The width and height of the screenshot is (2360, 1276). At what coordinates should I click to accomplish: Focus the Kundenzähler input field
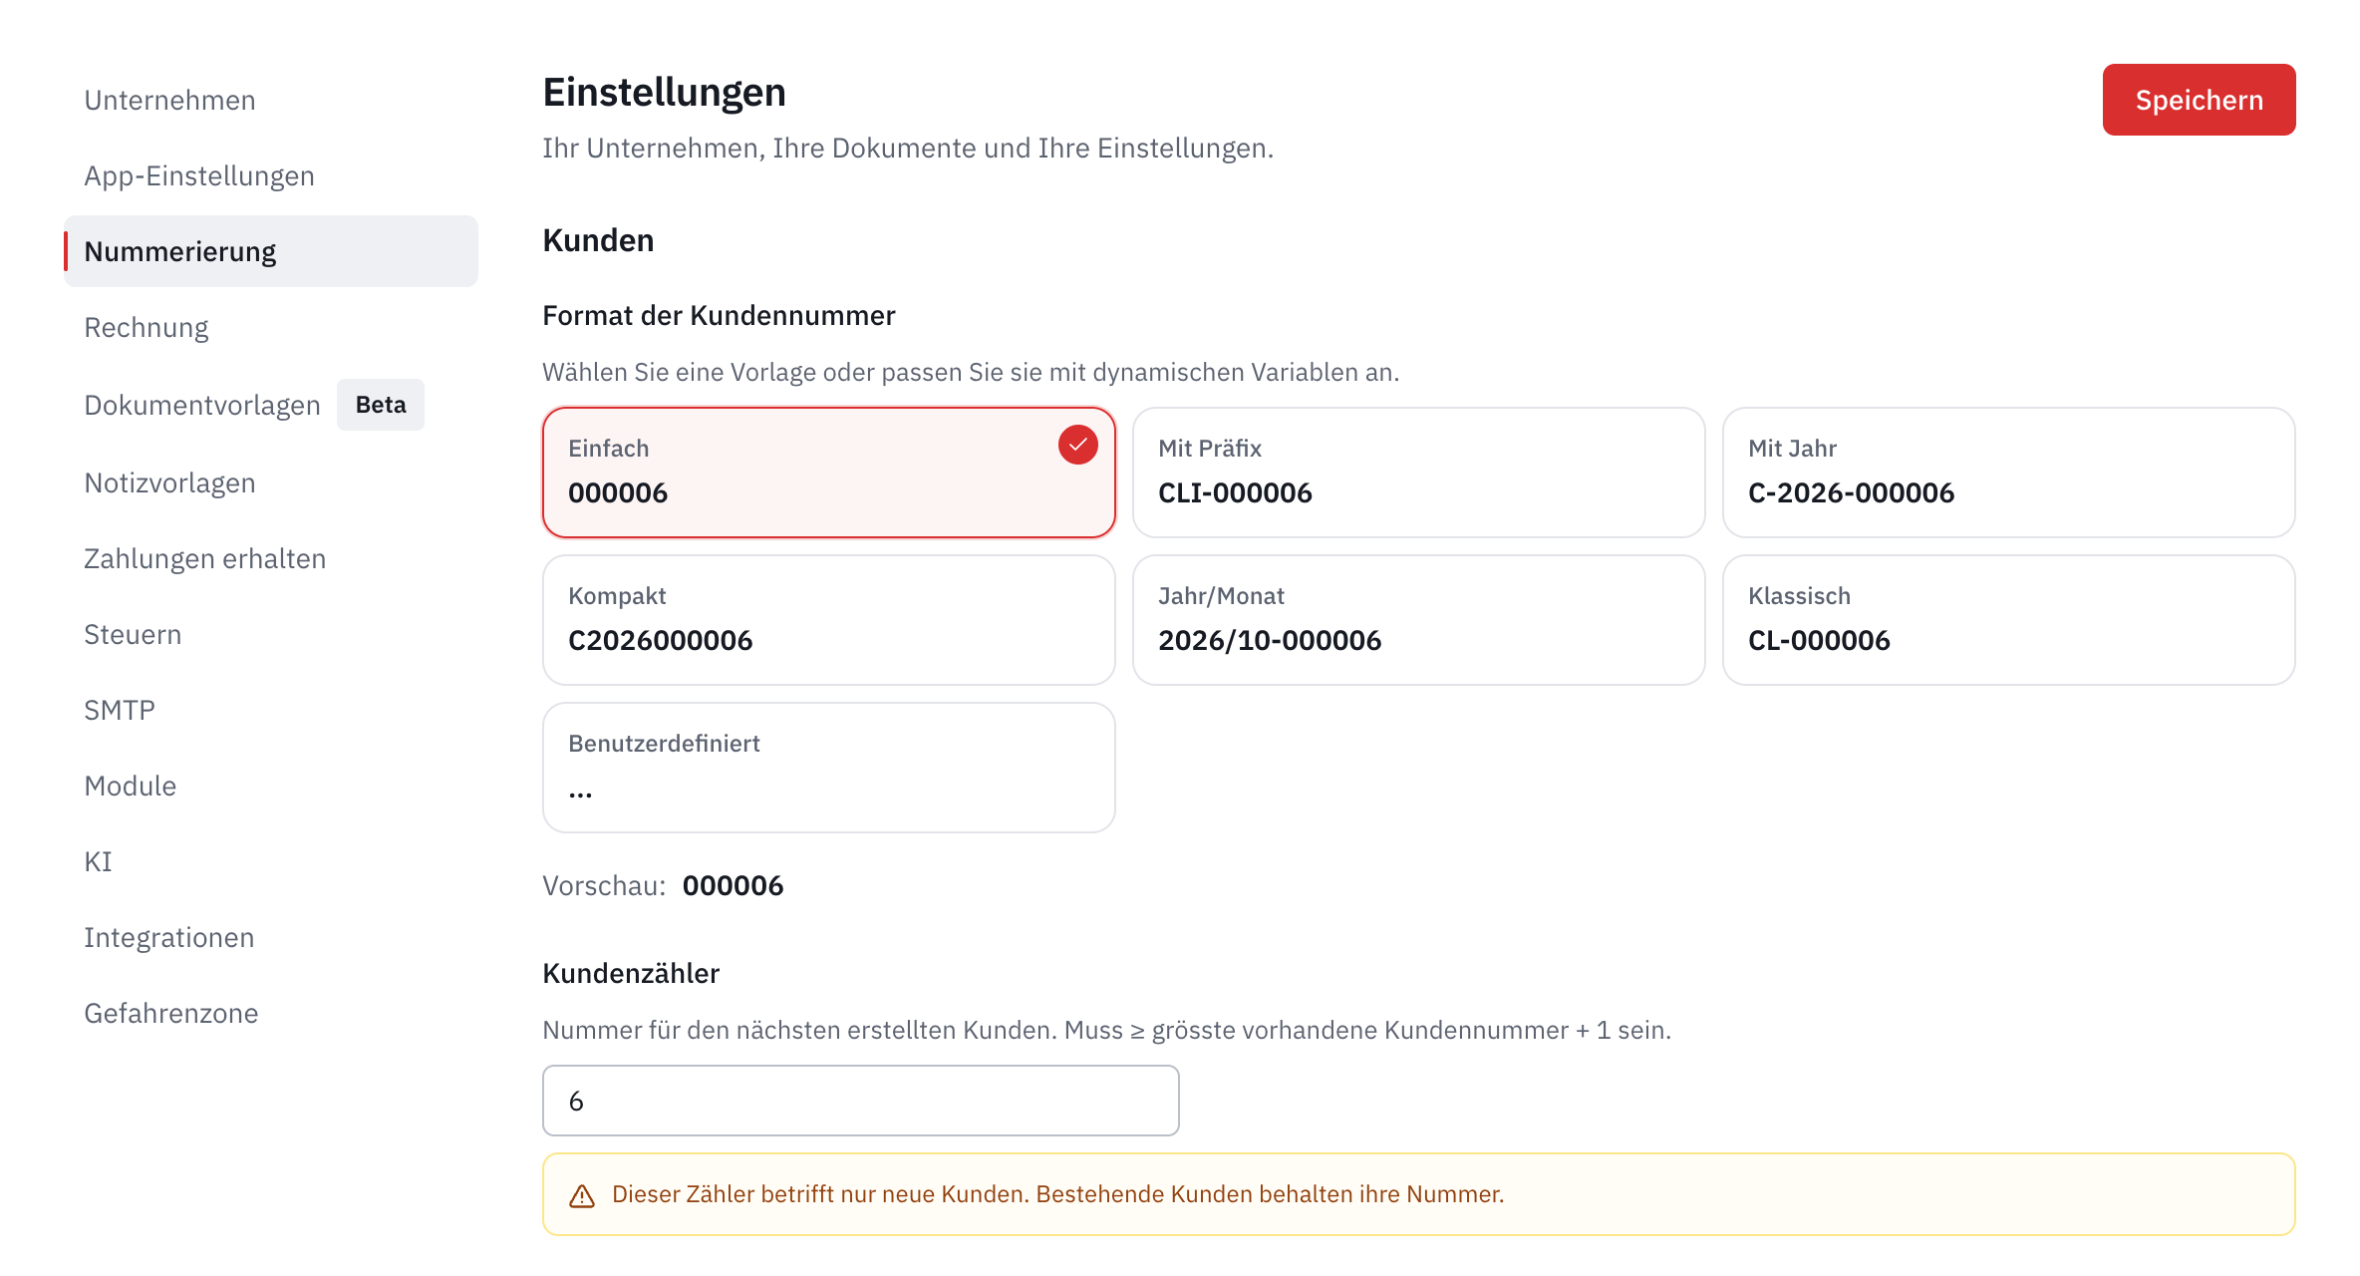coord(861,1101)
